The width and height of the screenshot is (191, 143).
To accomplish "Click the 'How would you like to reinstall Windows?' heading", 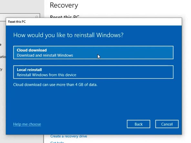I will [68, 35].
